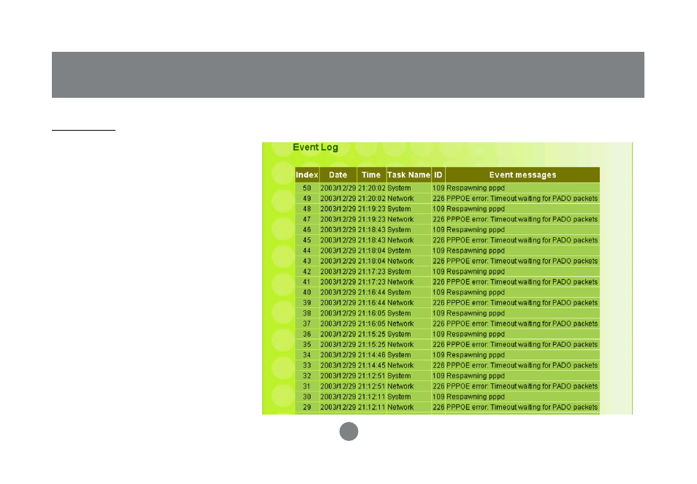The height and width of the screenshot is (484, 697).
Task: Select index cell 34
Action: click(x=307, y=356)
